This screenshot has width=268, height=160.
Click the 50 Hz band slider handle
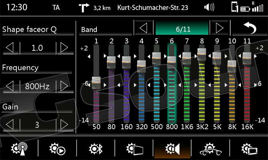[96, 83]
